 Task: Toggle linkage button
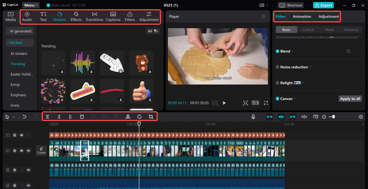tap(293, 117)
